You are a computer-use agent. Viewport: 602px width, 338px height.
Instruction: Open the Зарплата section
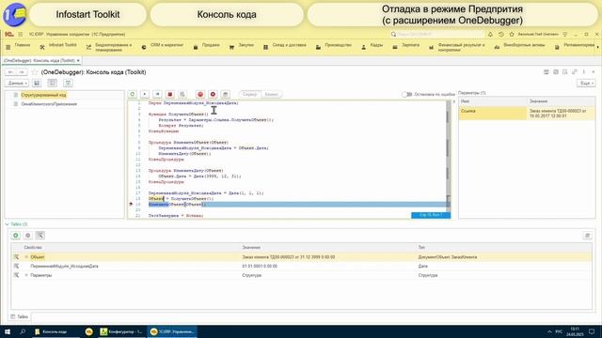(410, 45)
